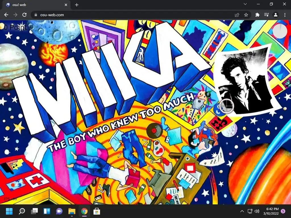Minimize the Chrome window
Screen dimensions: 291x218
pyautogui.click(x=258, y=4)
